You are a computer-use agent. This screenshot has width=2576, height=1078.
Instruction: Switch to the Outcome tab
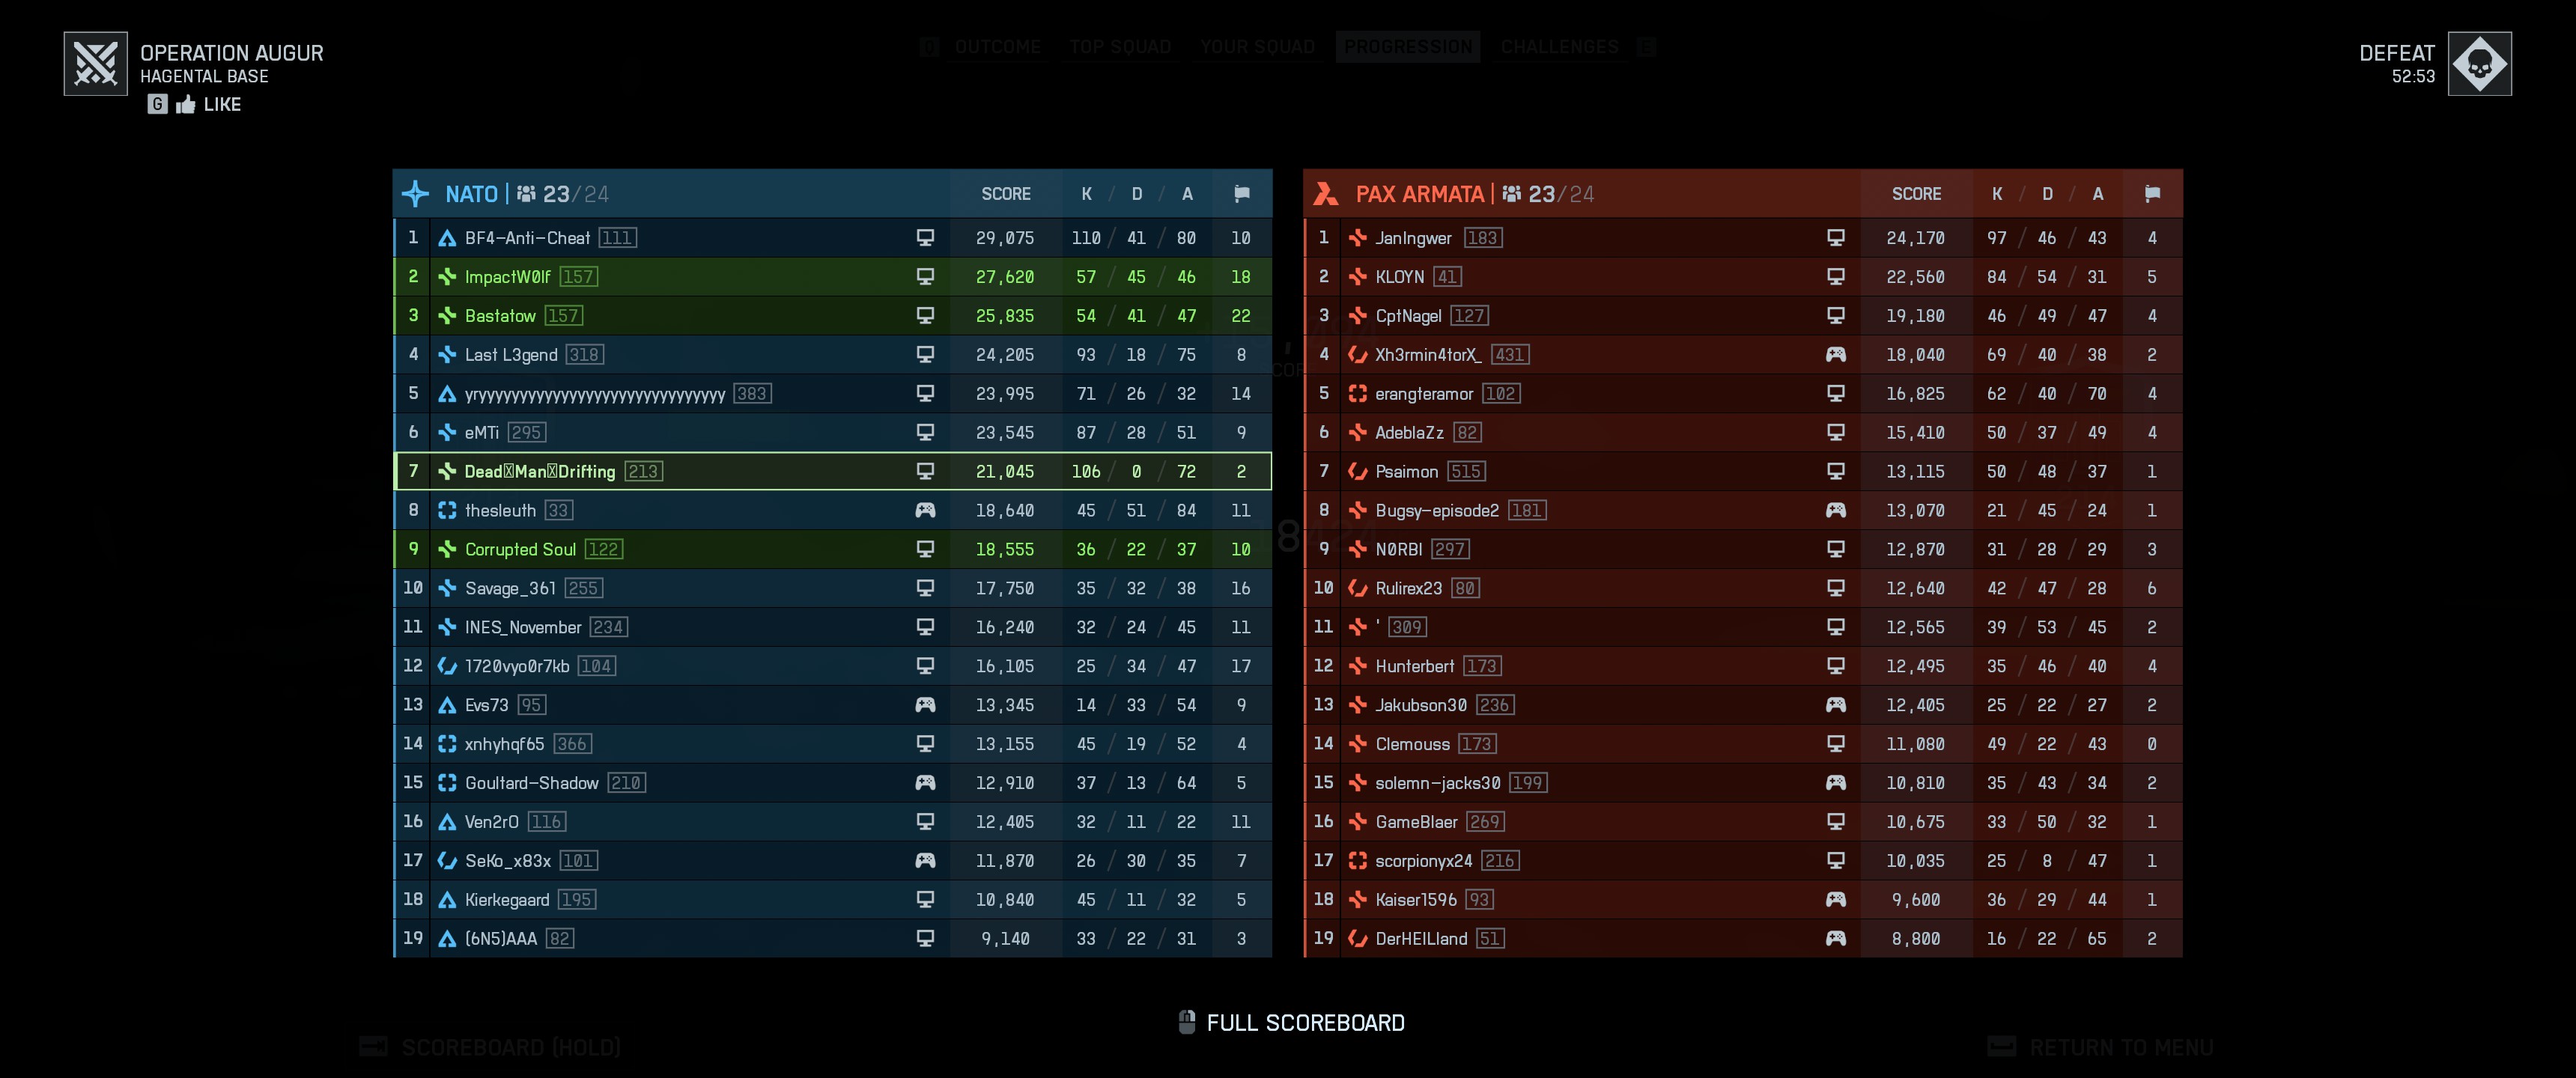(997, 47)
